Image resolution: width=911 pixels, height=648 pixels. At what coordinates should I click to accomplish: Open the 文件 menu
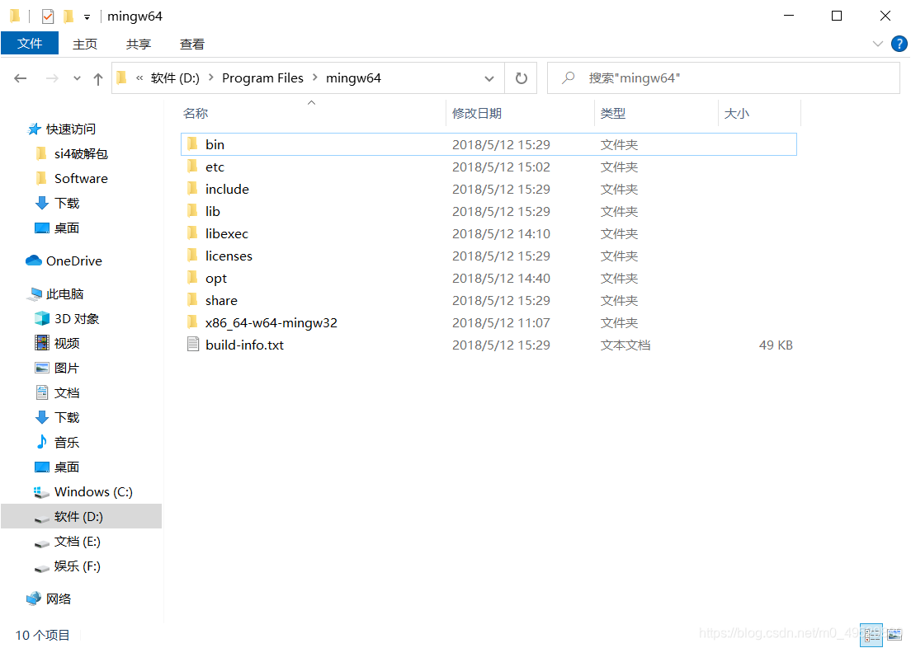[30, 44]
